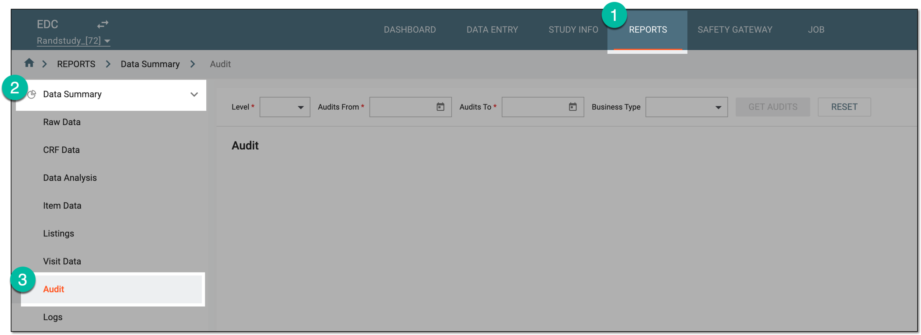Open the Business Type dropdown
This screenshot has height=335, width=921.
(686, 107)
